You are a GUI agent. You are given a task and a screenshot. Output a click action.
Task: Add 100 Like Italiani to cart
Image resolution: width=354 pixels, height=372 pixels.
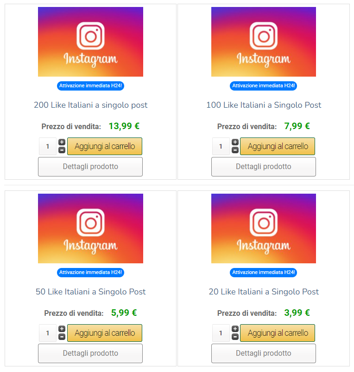278,146
